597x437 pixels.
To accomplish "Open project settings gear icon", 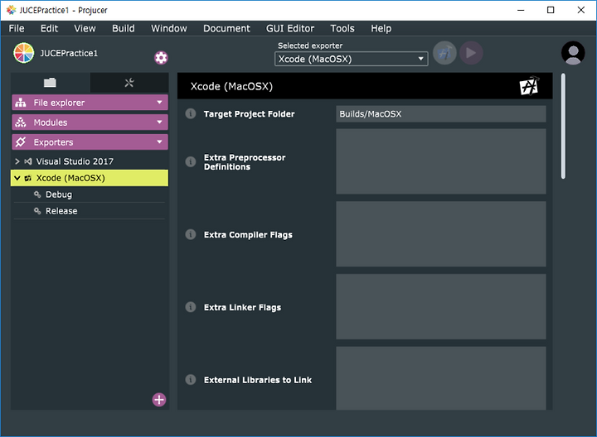I will tap(161, 58).
